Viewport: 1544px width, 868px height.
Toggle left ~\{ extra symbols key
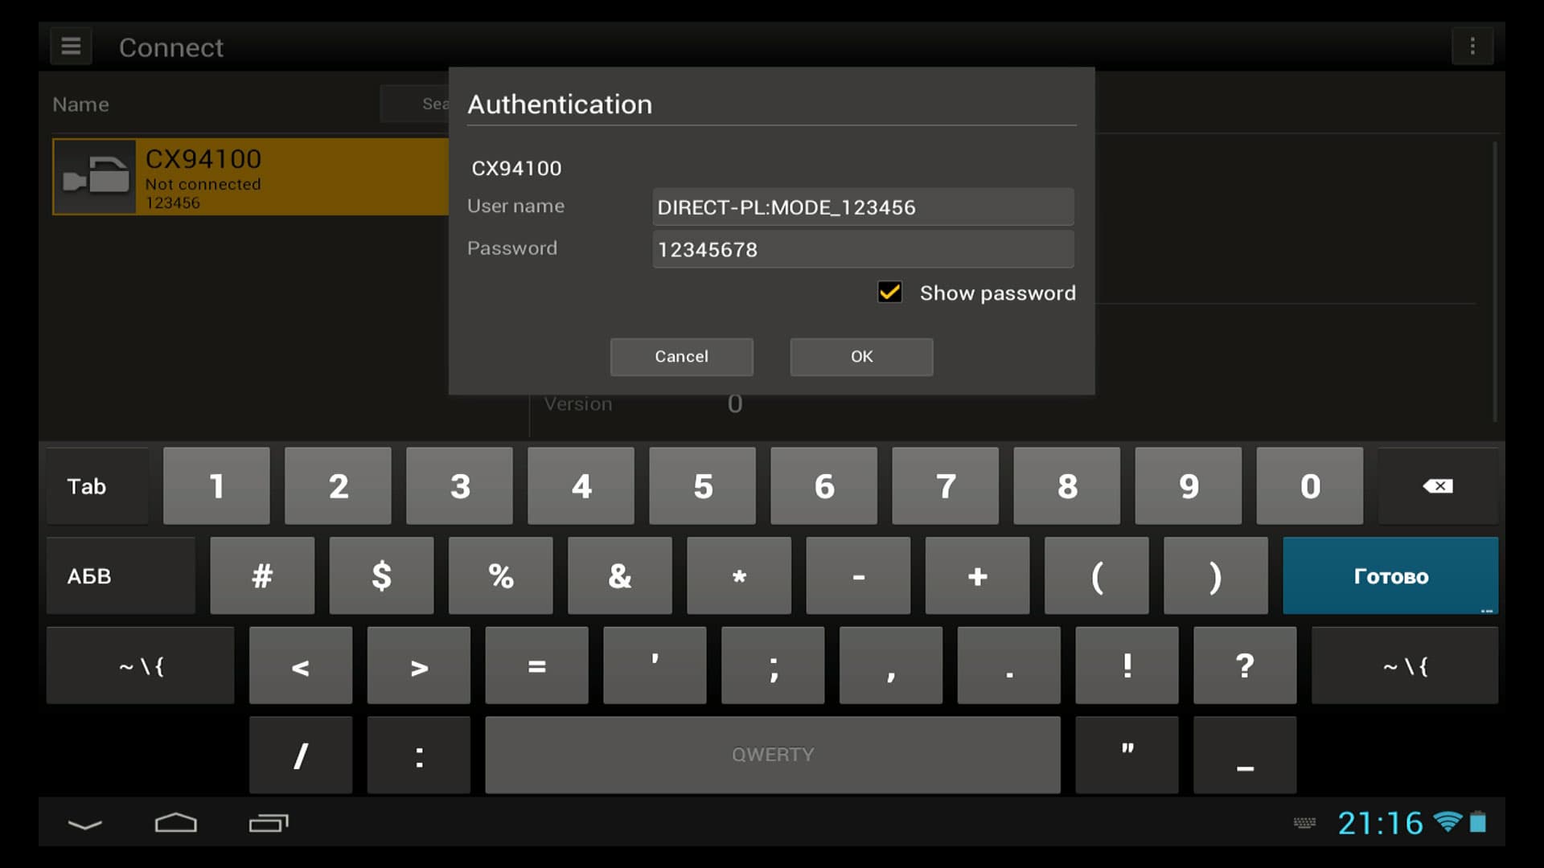coord(141,666)
